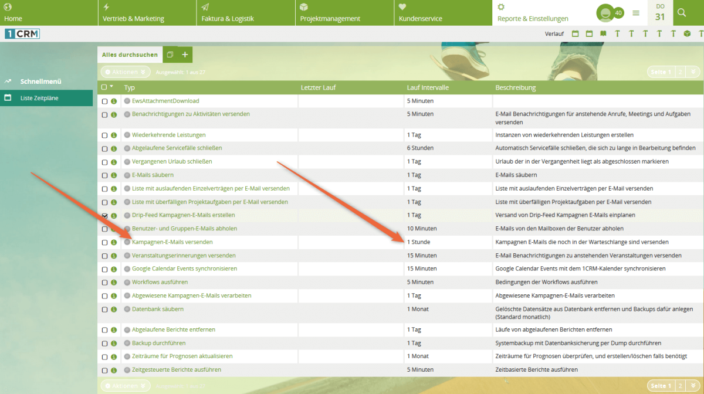This screenshot has width=704, height=394.
Task: Open Backup durchführen scheduler link
Action: pyautogui.click(x=159, y=344)
